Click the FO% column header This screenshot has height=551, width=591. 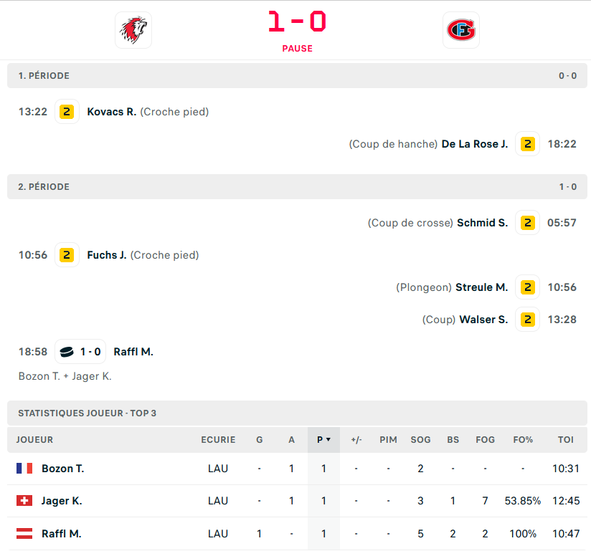[x=523, y=440]
